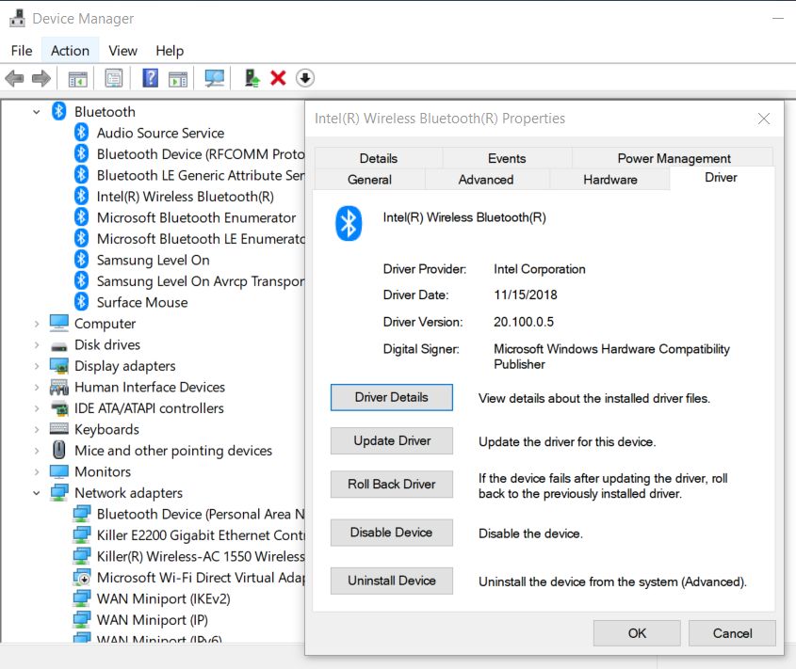Confirm the dialog with OK
This screenshot has height=669, width=796.
tap(637, 633)
